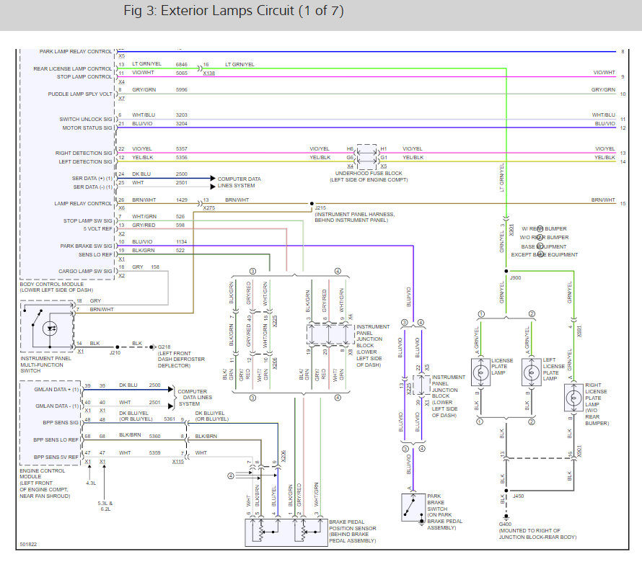
Task: Select the J450 splice dot
Action: pyautogui.click(x=506, y=491)
